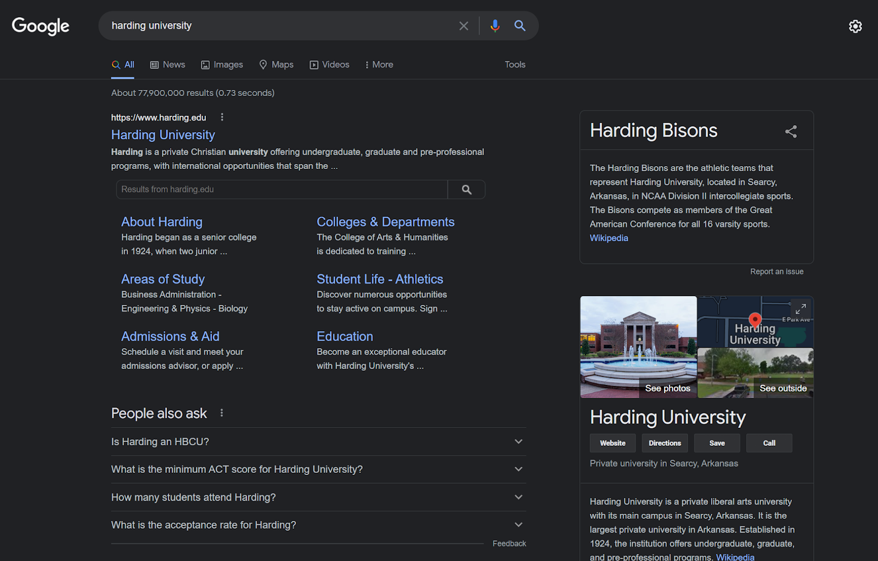The image size is (878, 561).
Task: Expand the acceptance rate question
Action: coord(318,525)
